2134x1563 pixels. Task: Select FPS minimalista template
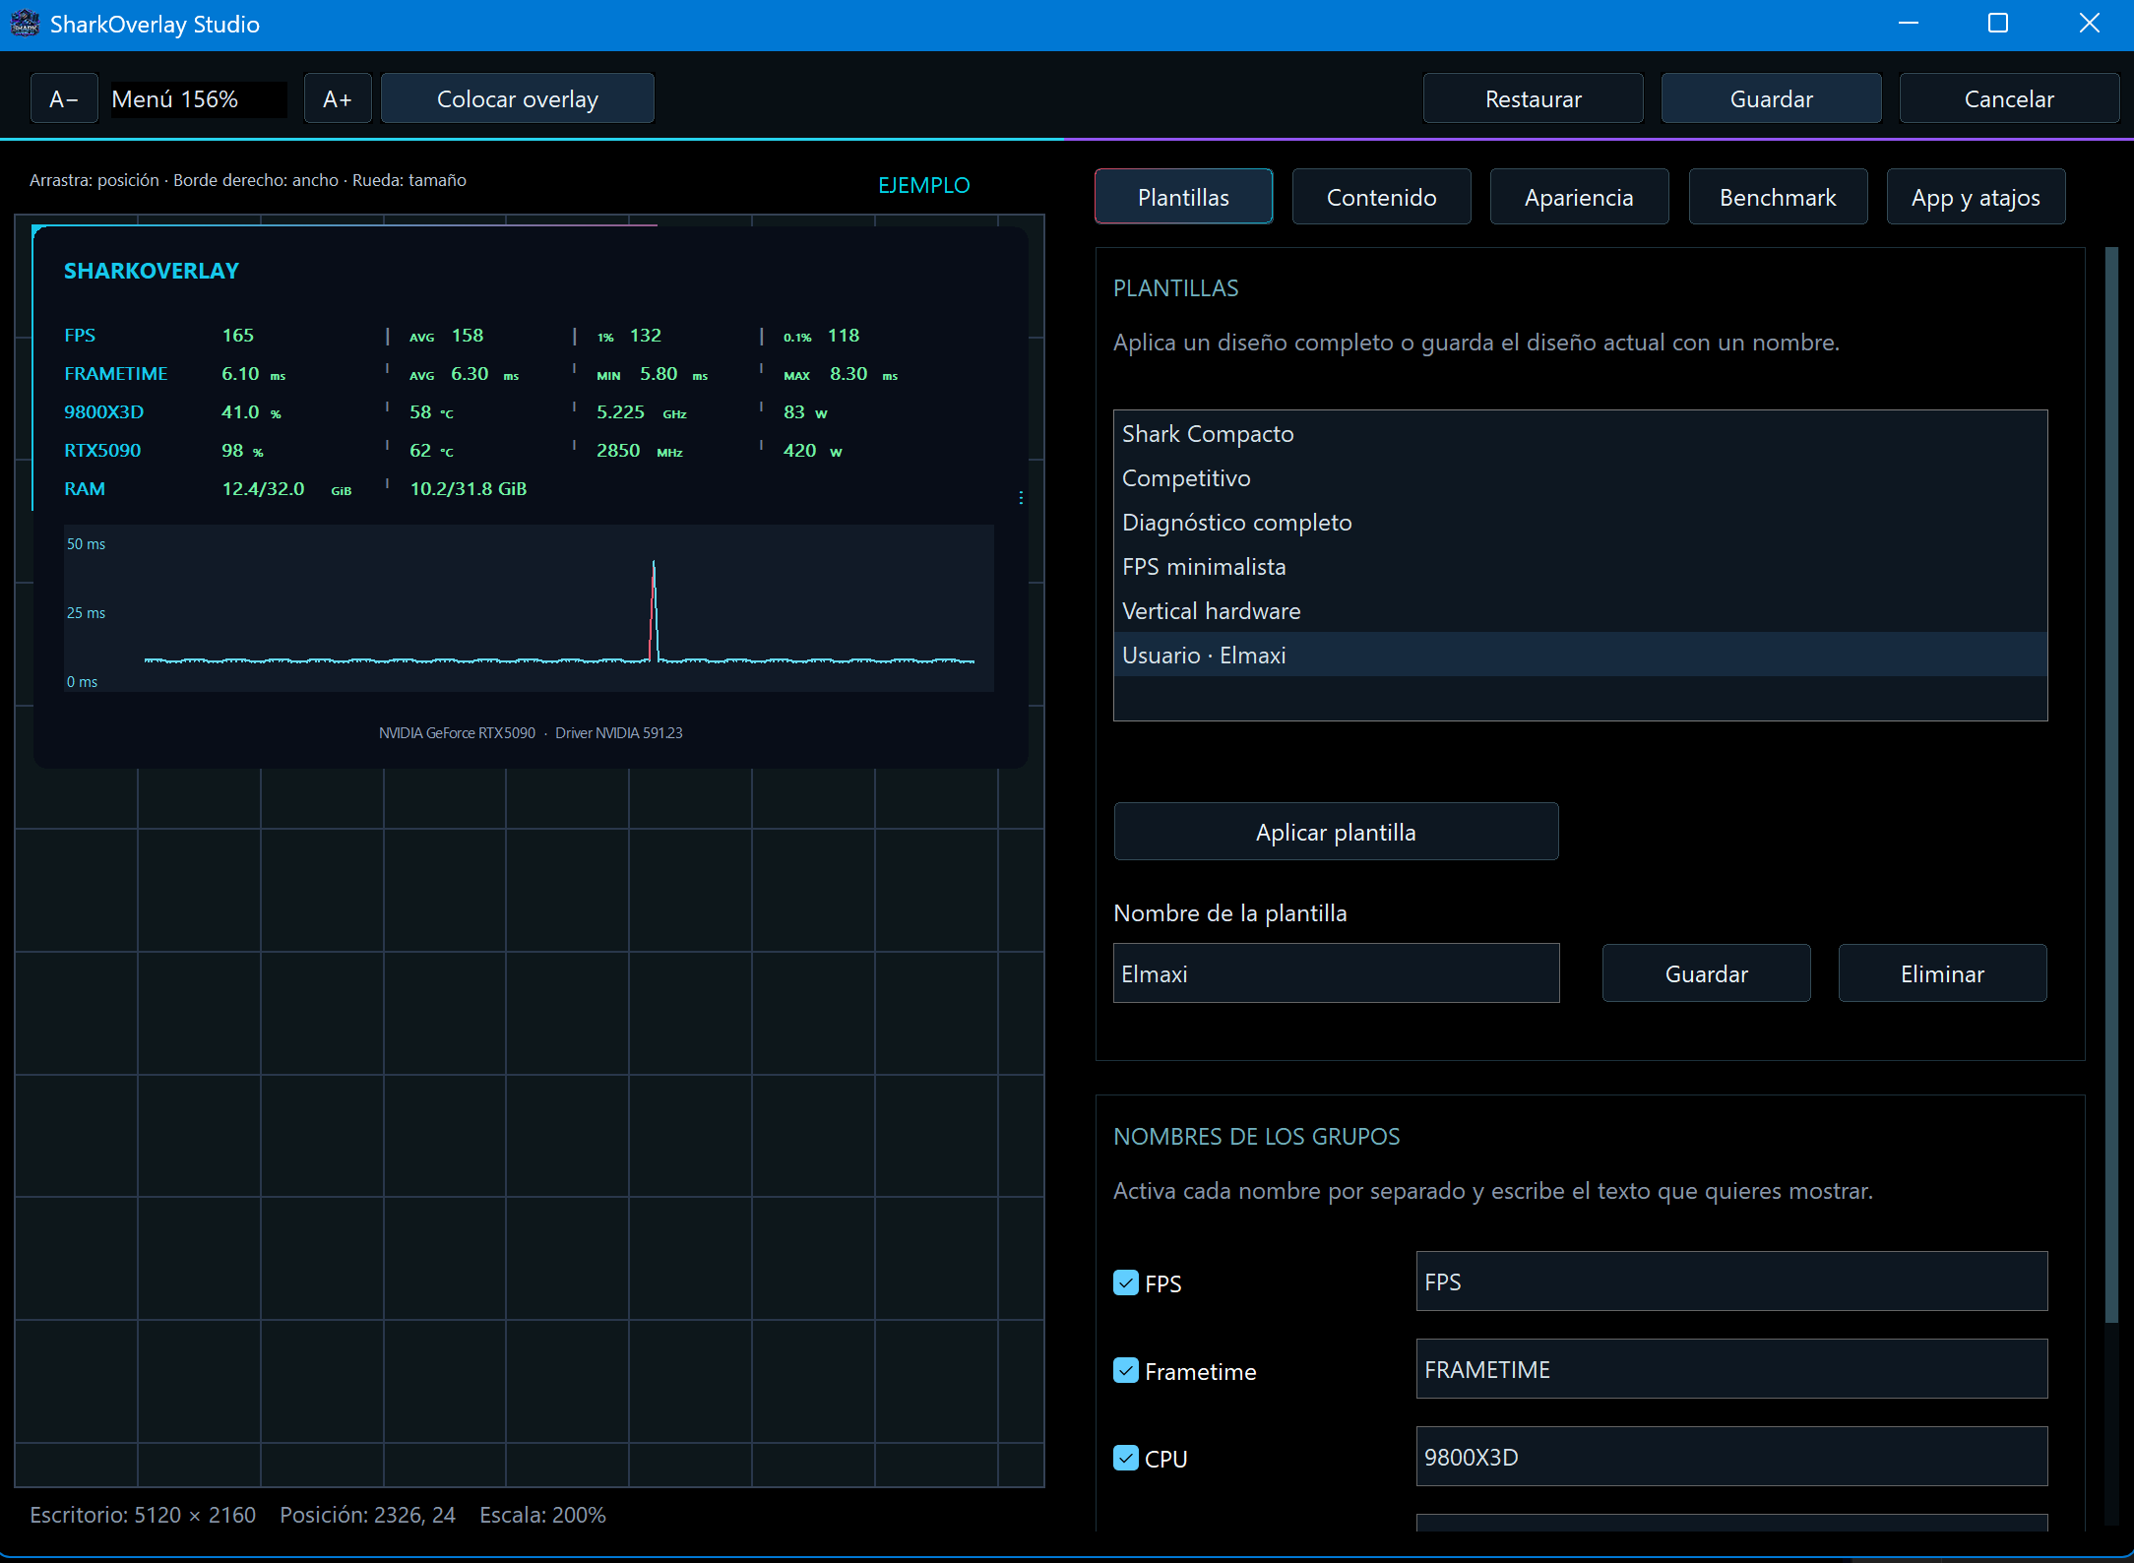1580,567
